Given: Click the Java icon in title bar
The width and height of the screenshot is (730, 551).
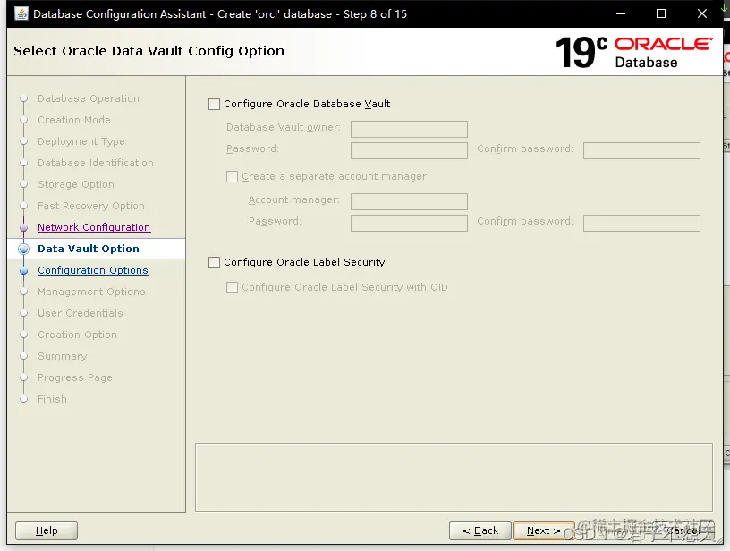Looking at the screenshot, I should tap(21, 13).
